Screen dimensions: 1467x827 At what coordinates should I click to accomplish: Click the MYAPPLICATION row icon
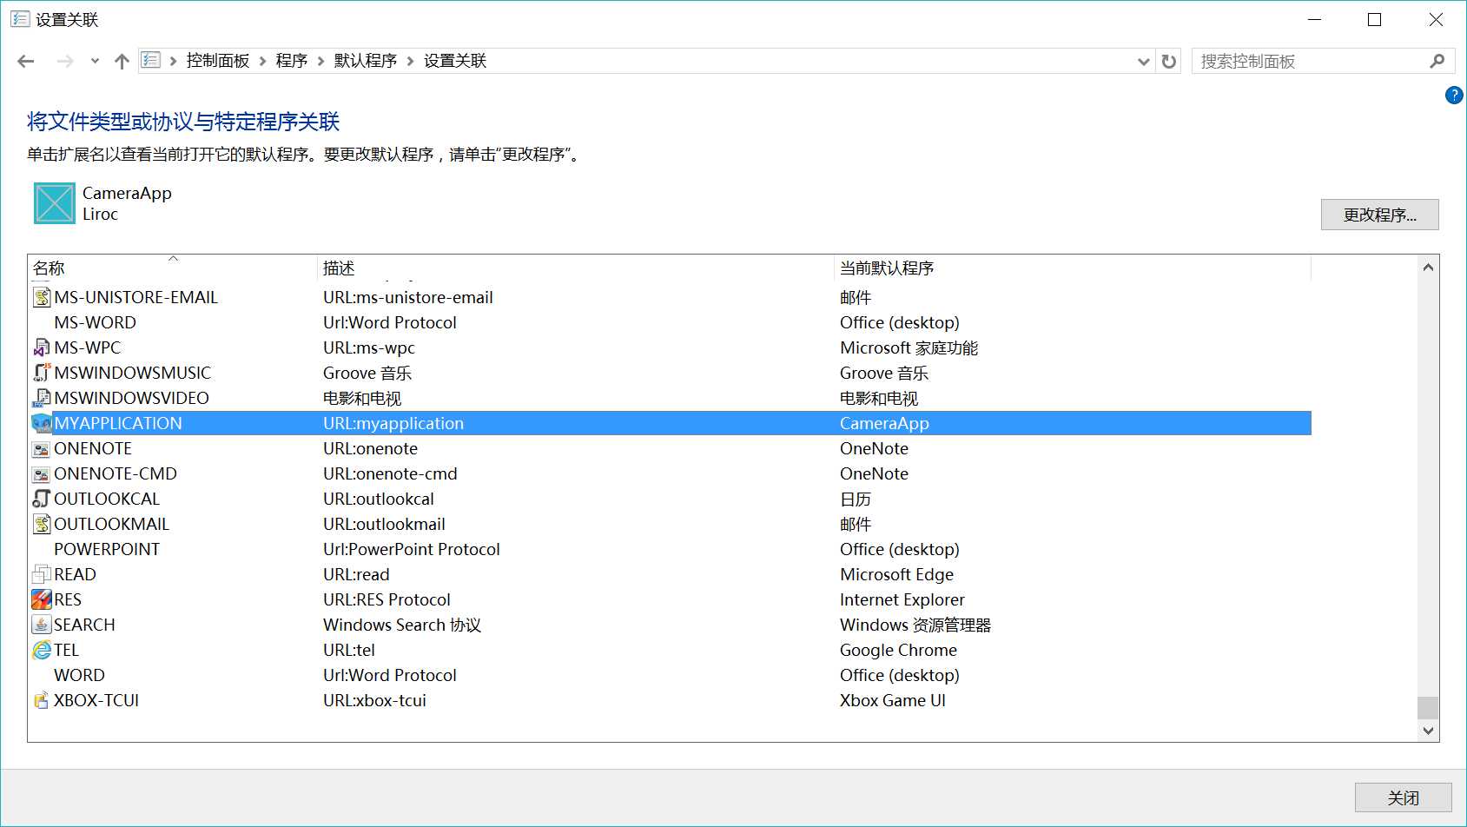(x=42, y=423)
